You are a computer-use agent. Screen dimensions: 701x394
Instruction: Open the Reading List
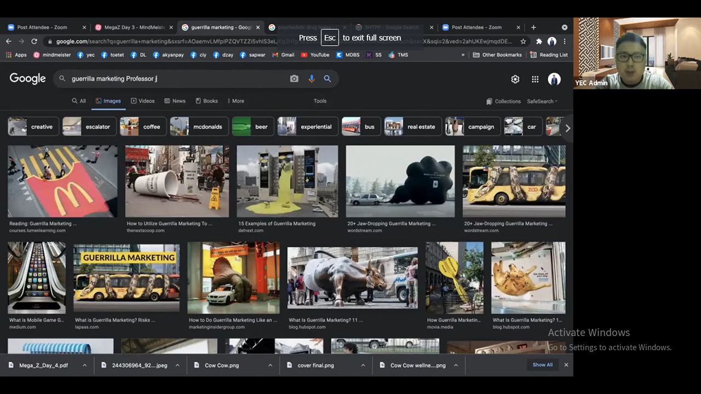[x=549, y=55]
